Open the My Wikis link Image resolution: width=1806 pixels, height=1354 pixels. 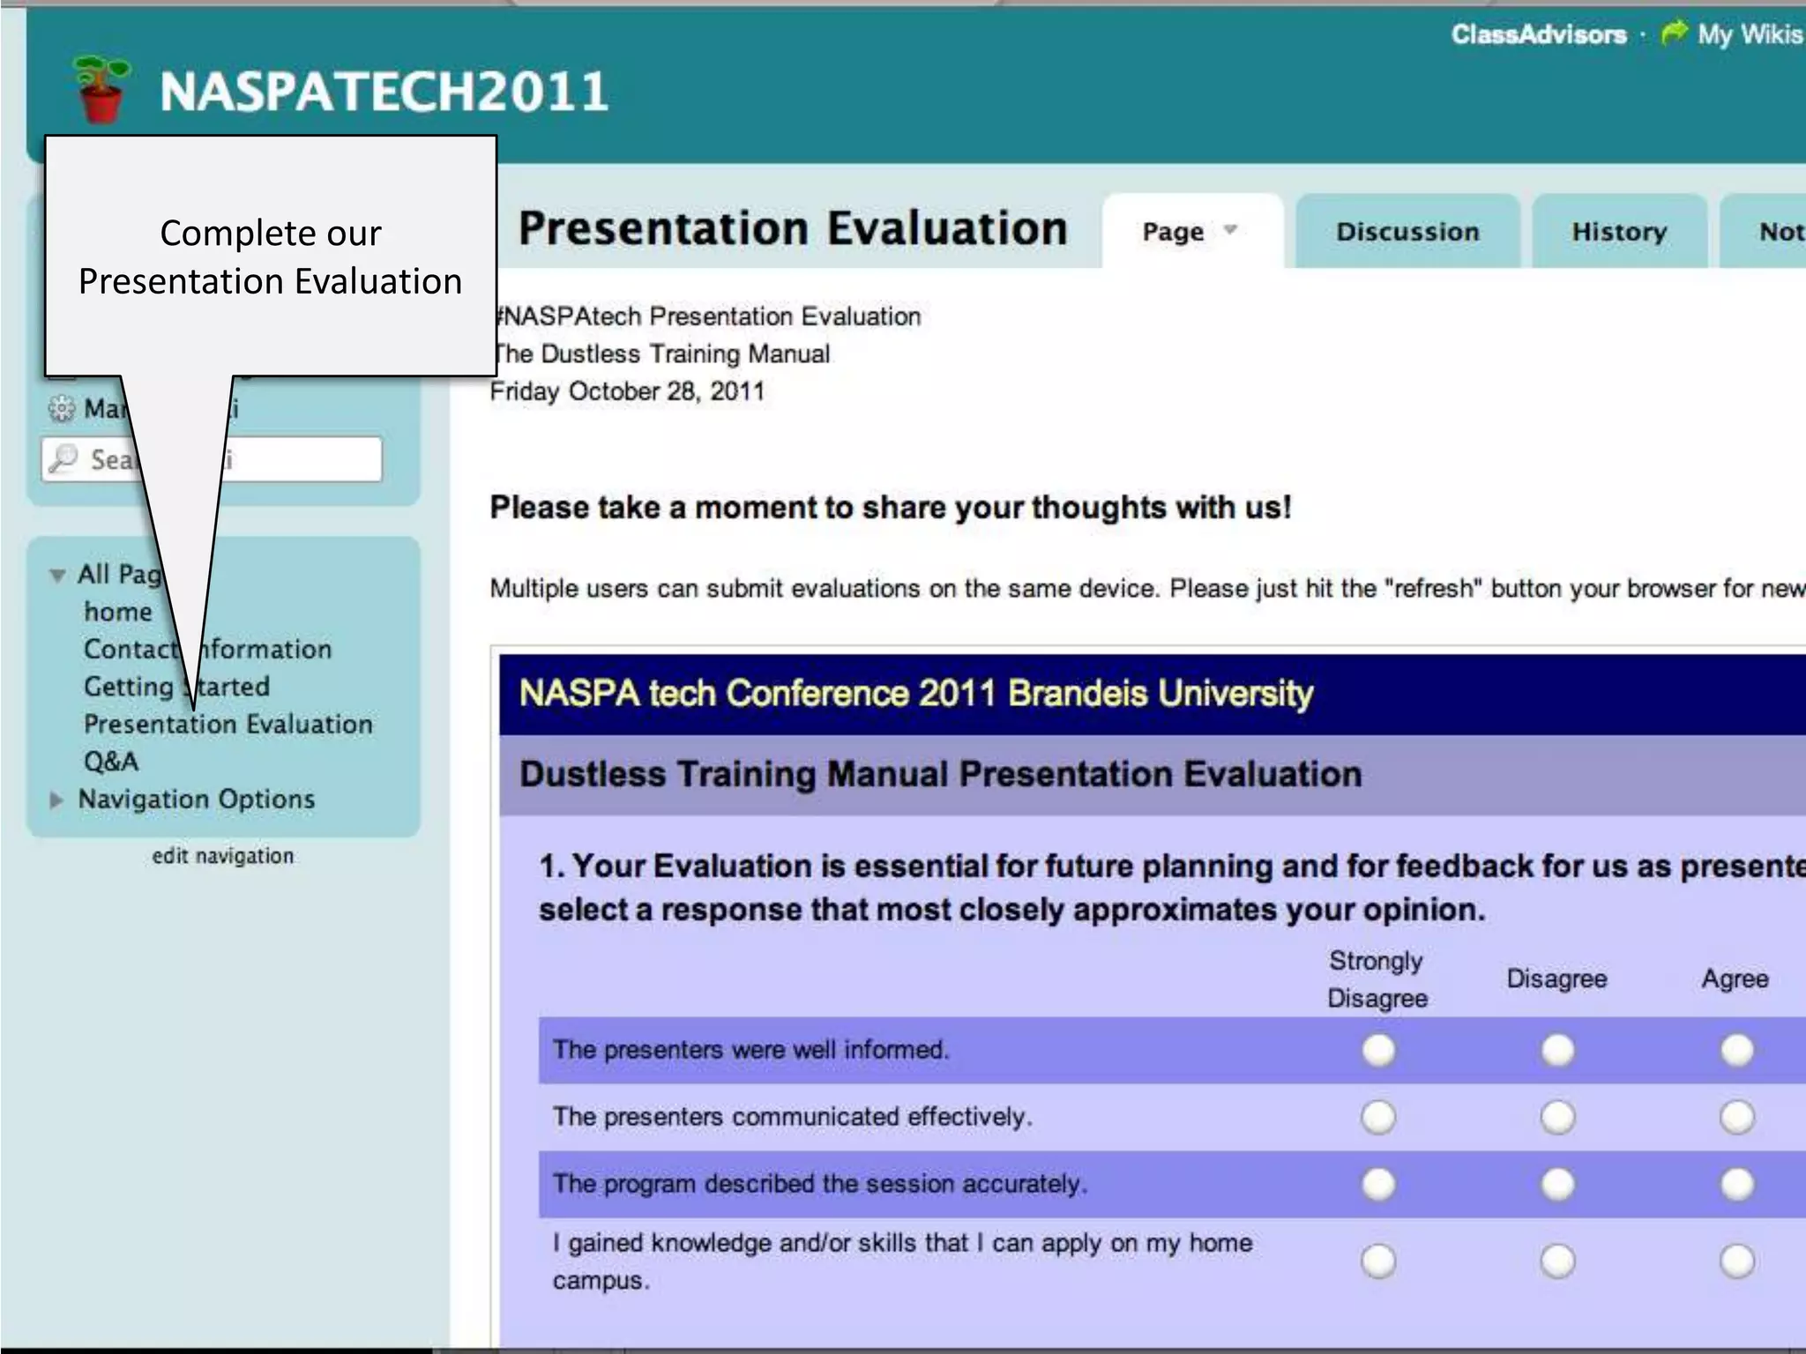click(x=1750, y=34)
